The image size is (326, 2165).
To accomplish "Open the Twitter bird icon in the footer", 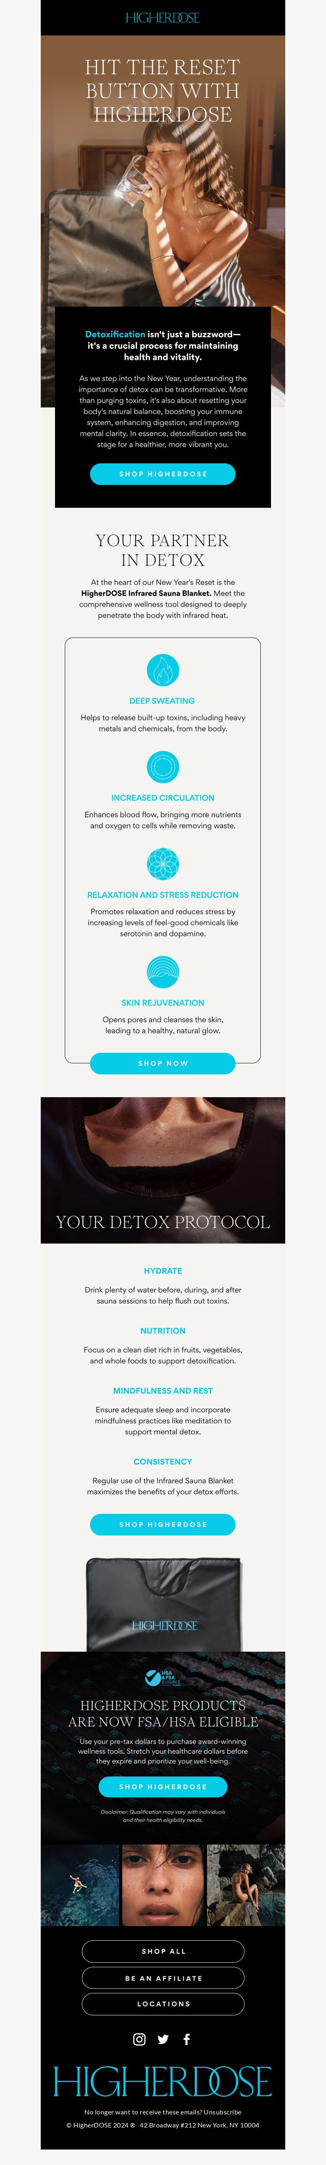I will click(163, 2039).
